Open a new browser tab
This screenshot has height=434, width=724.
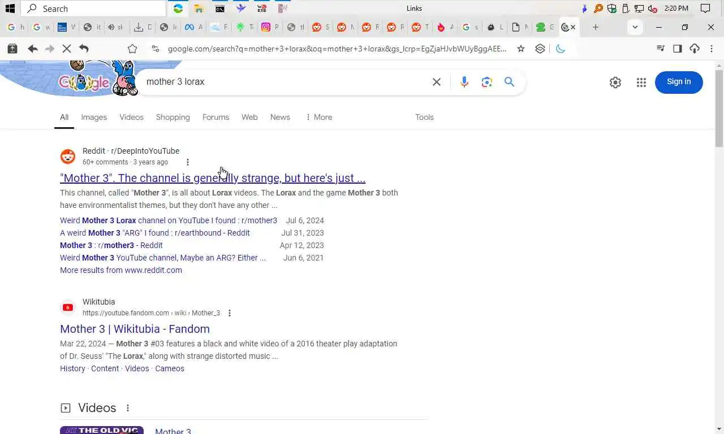pyautogui.click(x=596, y=27)
